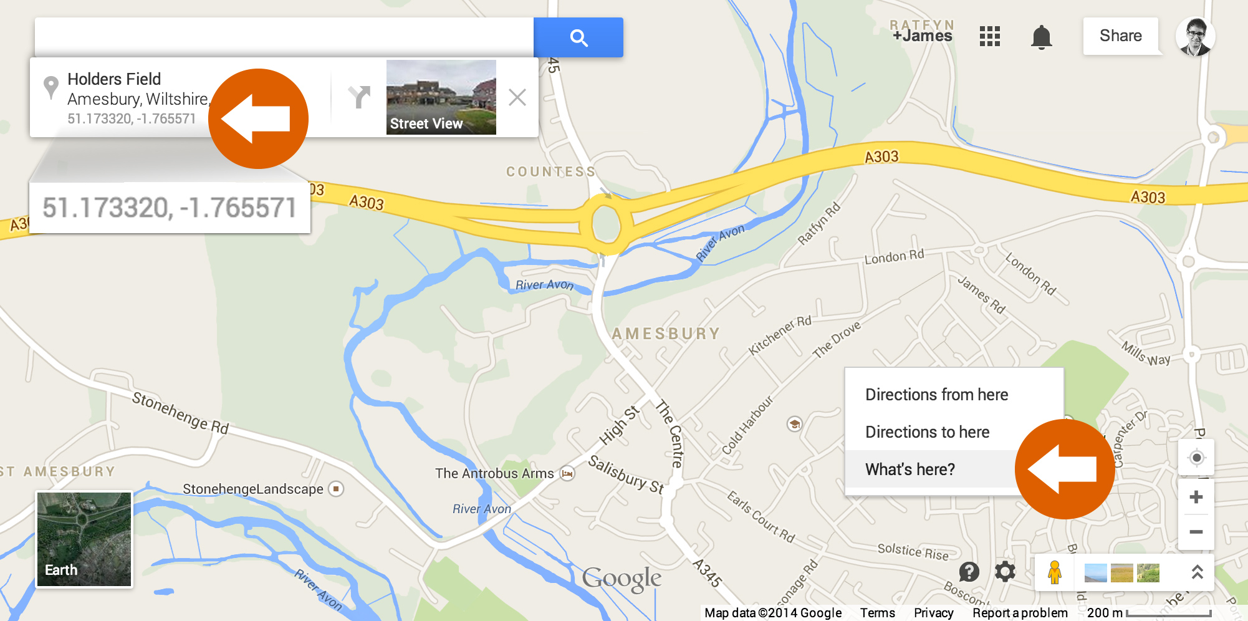Click the directions arrow icon in info card
Screen dimensions: 1248x621
click(359, 97)
